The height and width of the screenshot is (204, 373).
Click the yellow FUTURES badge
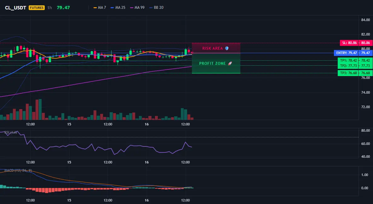tap(37, 8)
